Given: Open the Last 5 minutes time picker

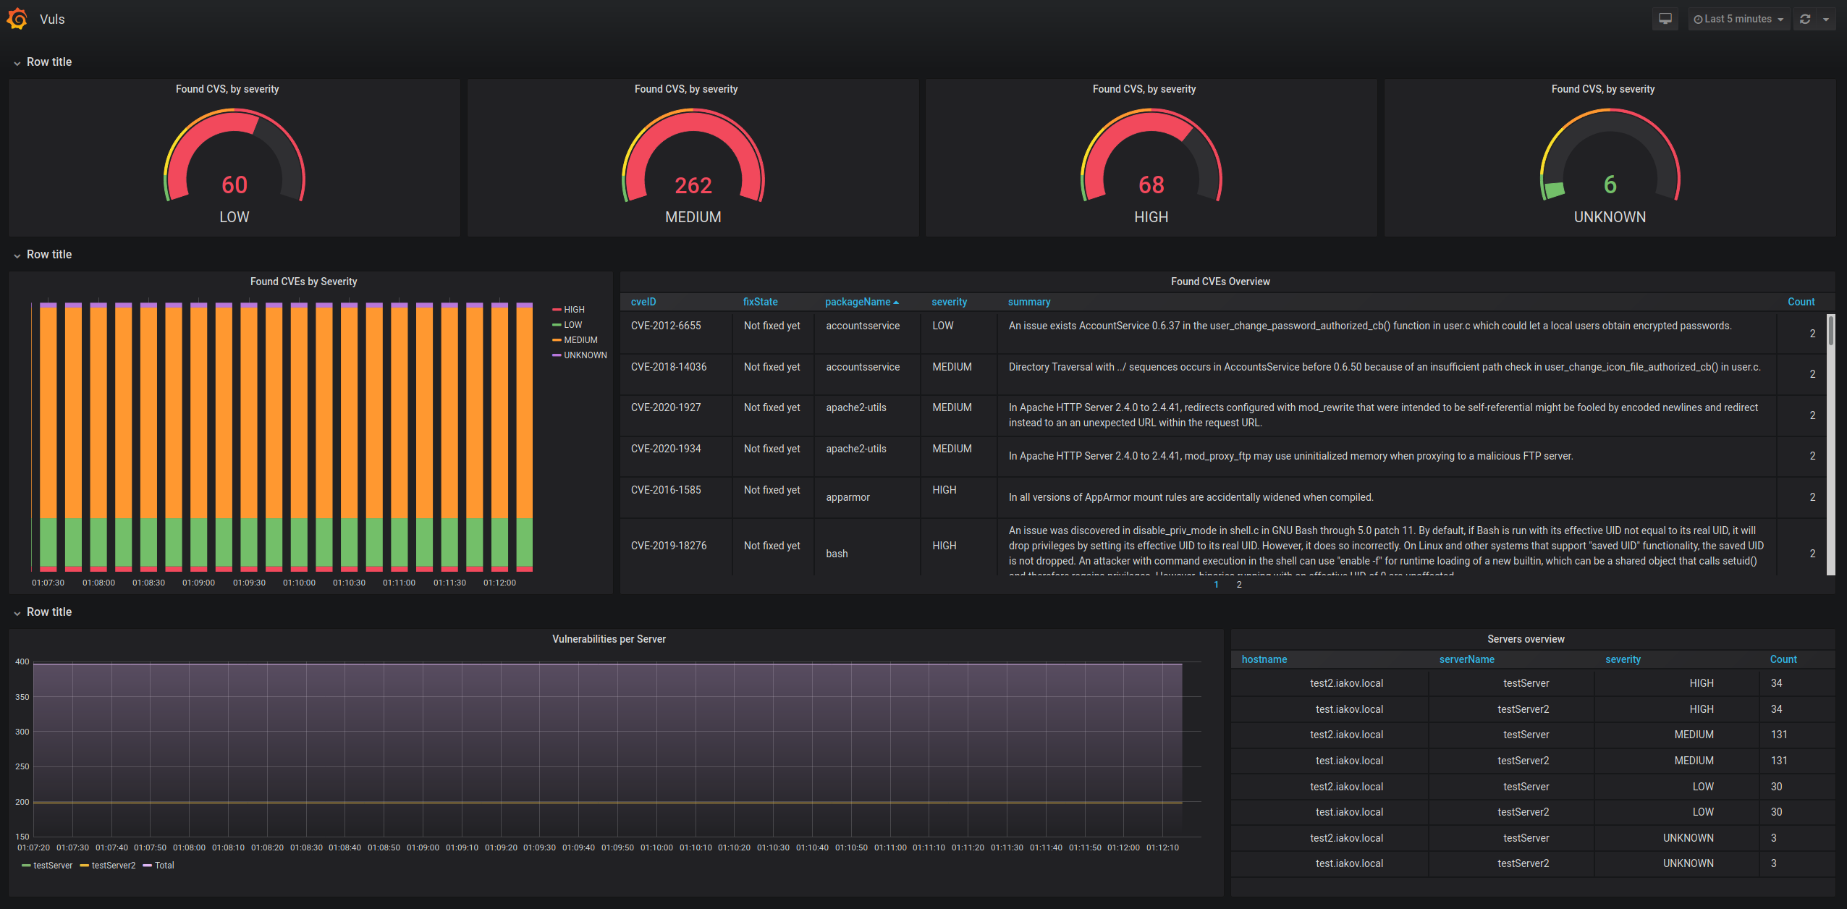Looking at the screenshot, I should [1738, 19].
